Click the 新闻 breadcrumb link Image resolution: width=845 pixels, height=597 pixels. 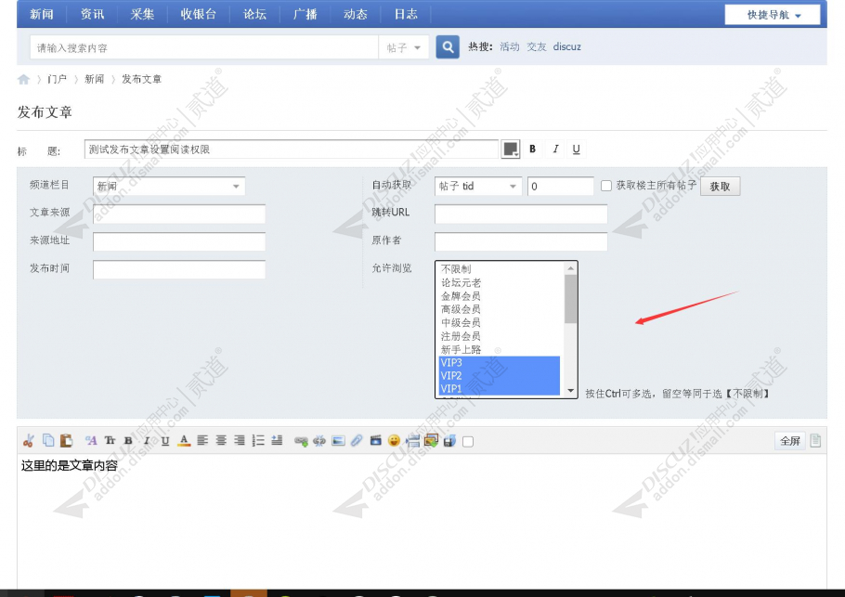pos(94,79)
